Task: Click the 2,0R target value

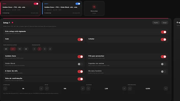Action: (x=106, y=89)
